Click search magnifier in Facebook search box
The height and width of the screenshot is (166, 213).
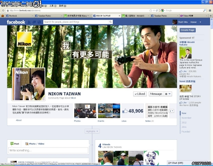click(110, 22)
